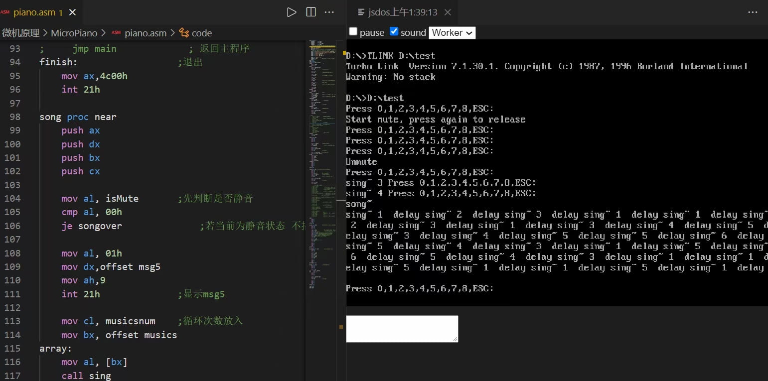Click 'je songover' instruction
The image size is (768, 381).
pyautogui.click(x=92, y=226)
